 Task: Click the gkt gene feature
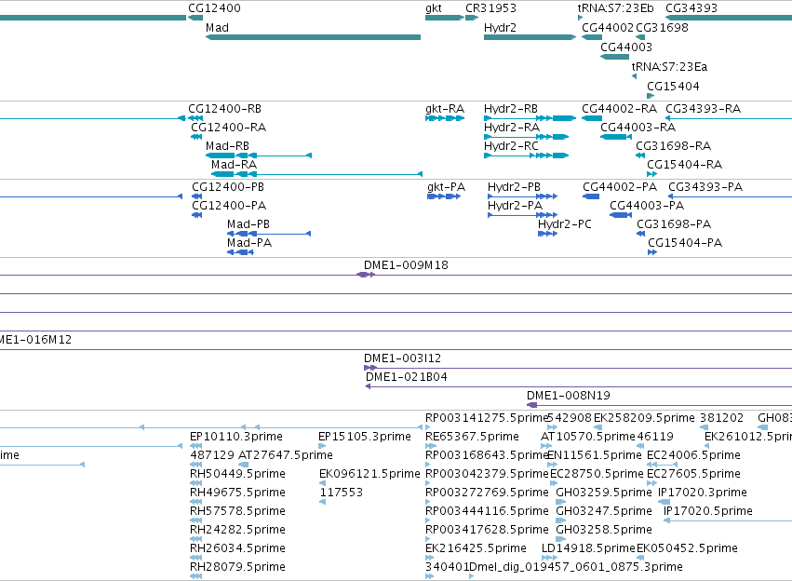click(x=445, y=18)
